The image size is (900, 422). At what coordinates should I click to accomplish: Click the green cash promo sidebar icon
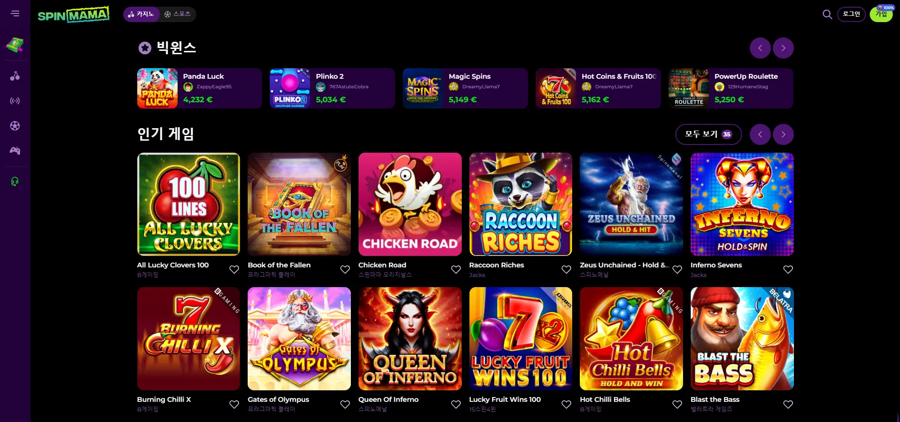coord(15,45)
